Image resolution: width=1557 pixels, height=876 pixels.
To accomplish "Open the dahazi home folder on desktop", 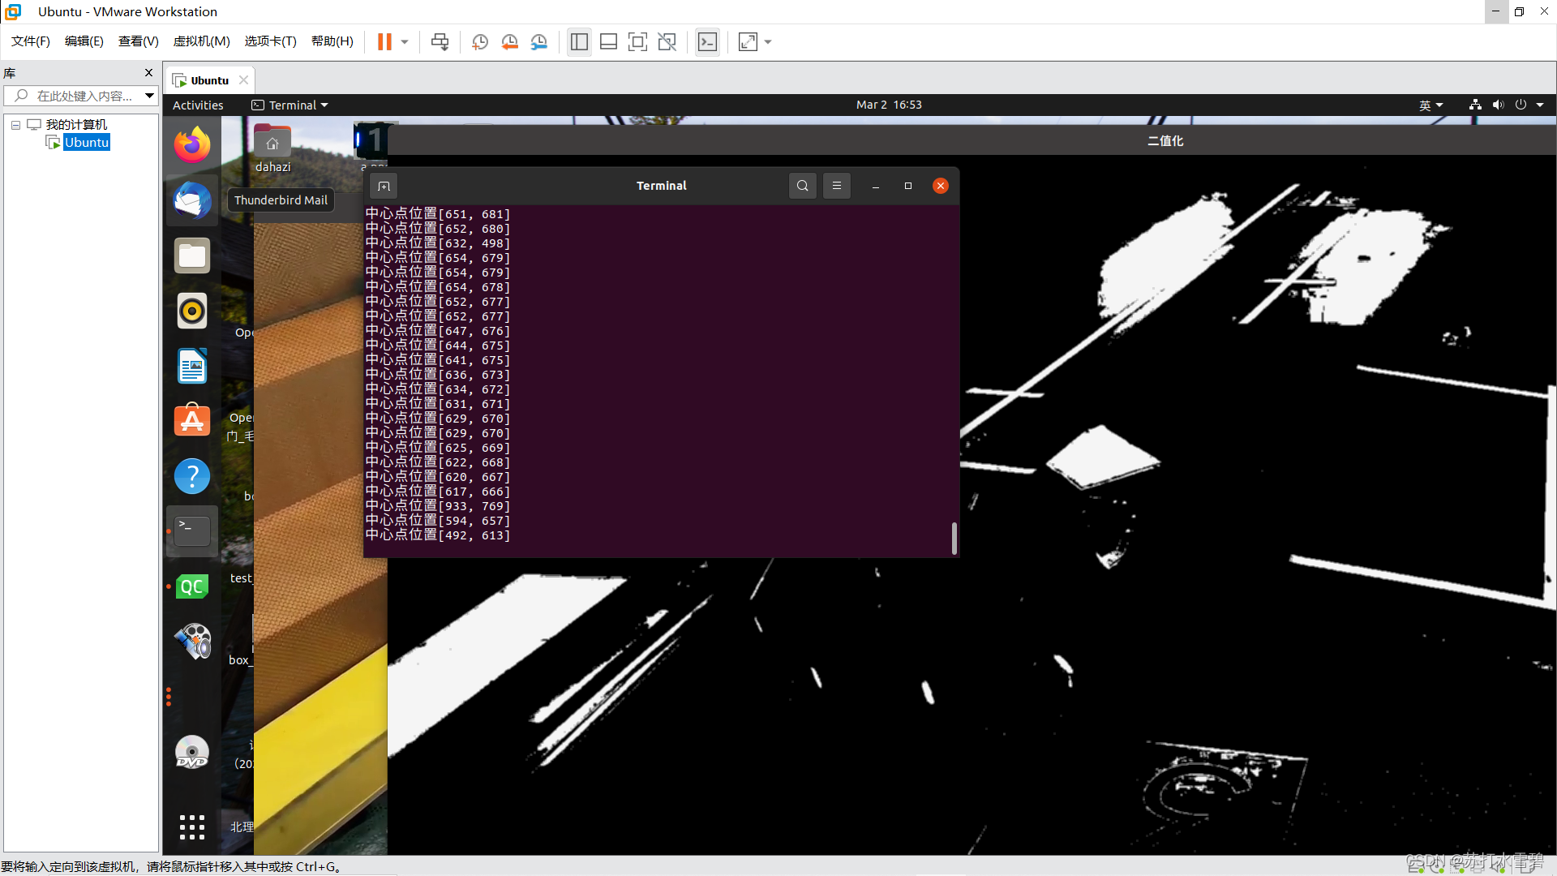I will pos(272,148).
